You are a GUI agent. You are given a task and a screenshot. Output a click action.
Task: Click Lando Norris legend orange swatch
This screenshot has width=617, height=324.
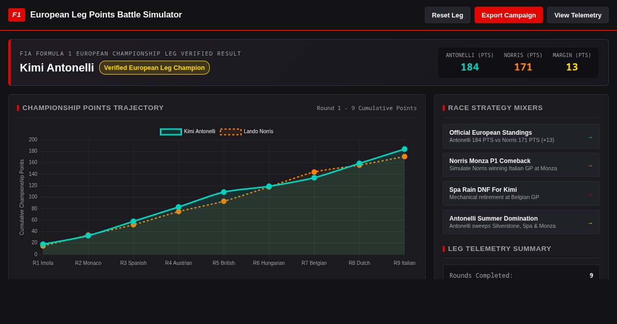[231, 132]
